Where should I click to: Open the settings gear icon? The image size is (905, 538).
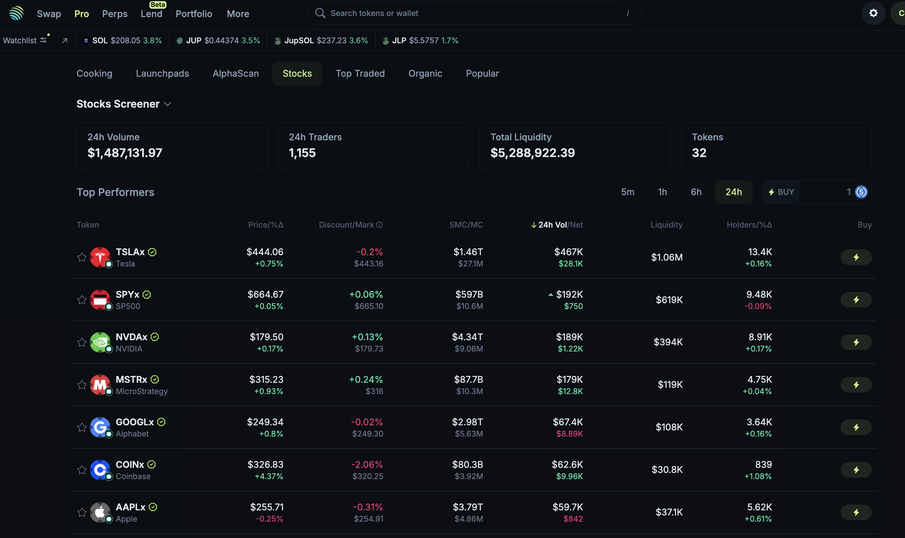(873, 13)
